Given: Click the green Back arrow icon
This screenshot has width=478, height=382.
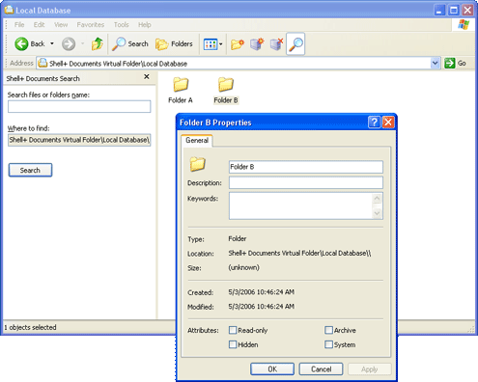Looking at the screenshot, I should [x=21, y=43].
